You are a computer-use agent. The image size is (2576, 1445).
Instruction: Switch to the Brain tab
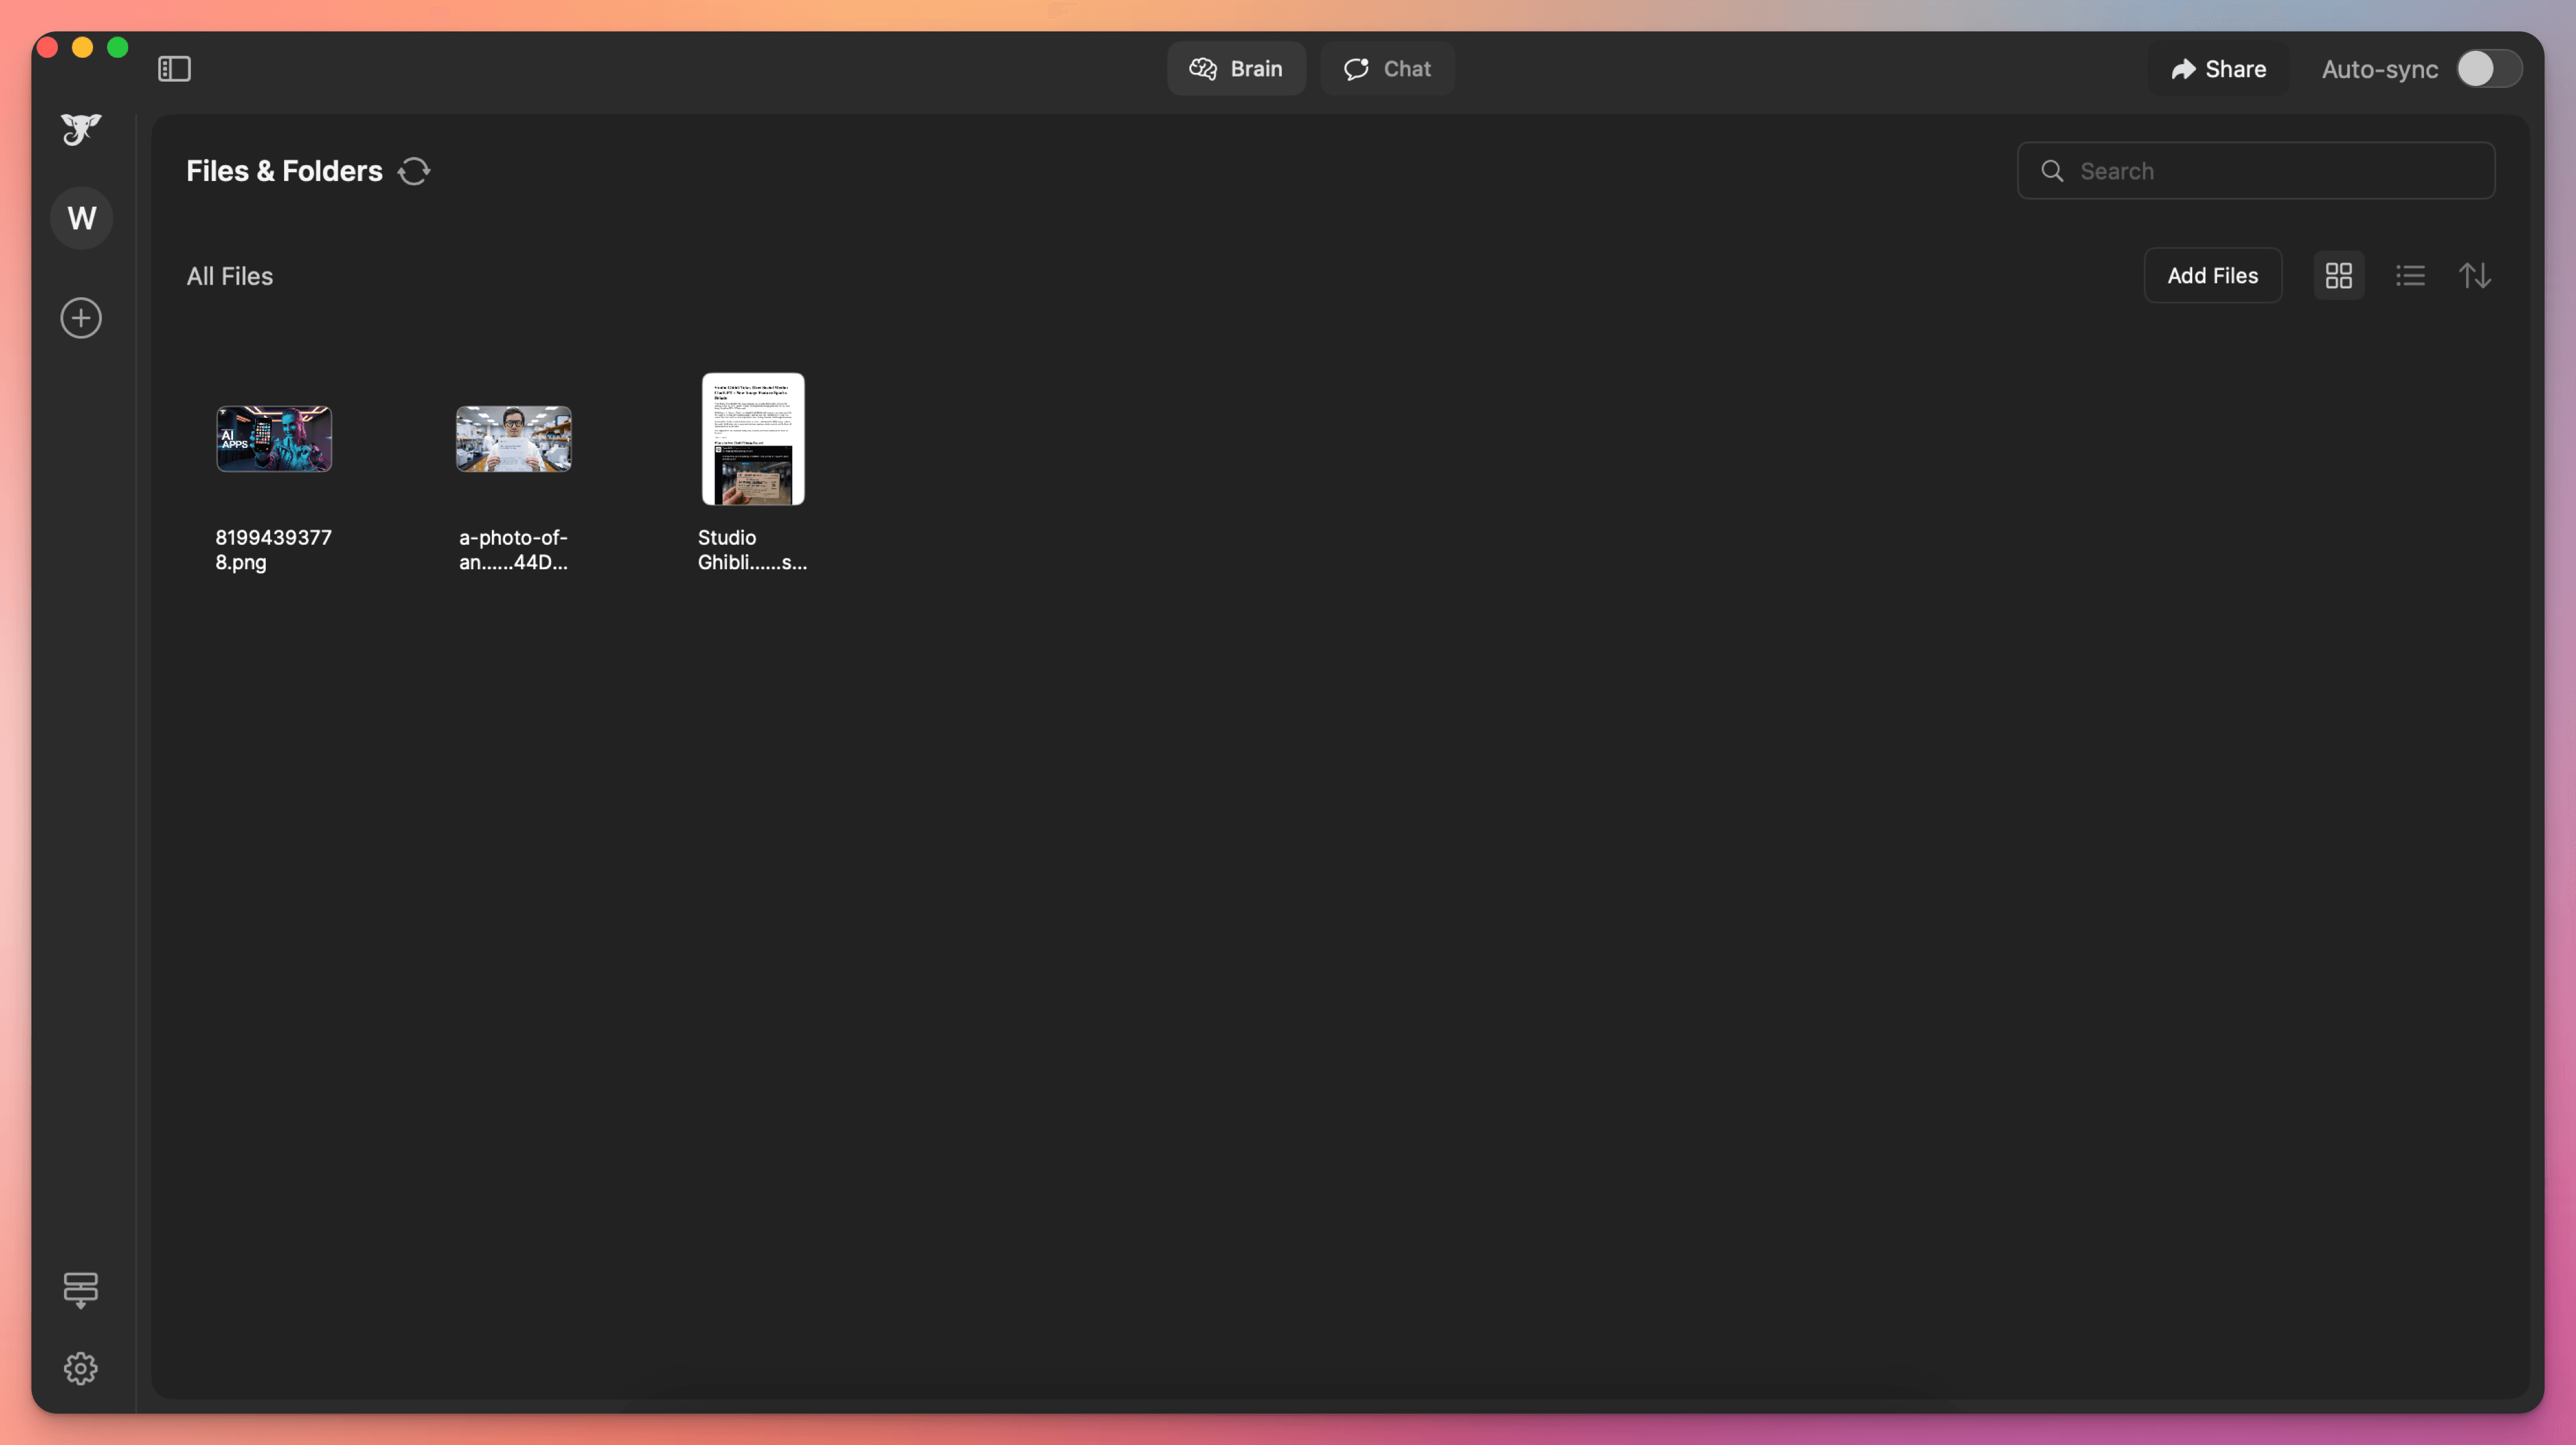coord(1236,69)
